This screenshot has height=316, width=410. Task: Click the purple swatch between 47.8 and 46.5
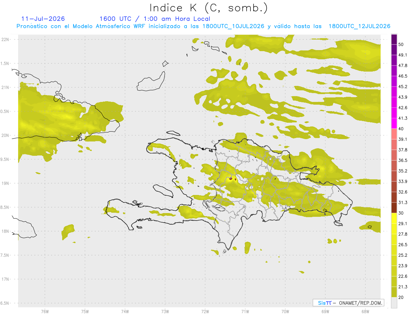point(394,71)
